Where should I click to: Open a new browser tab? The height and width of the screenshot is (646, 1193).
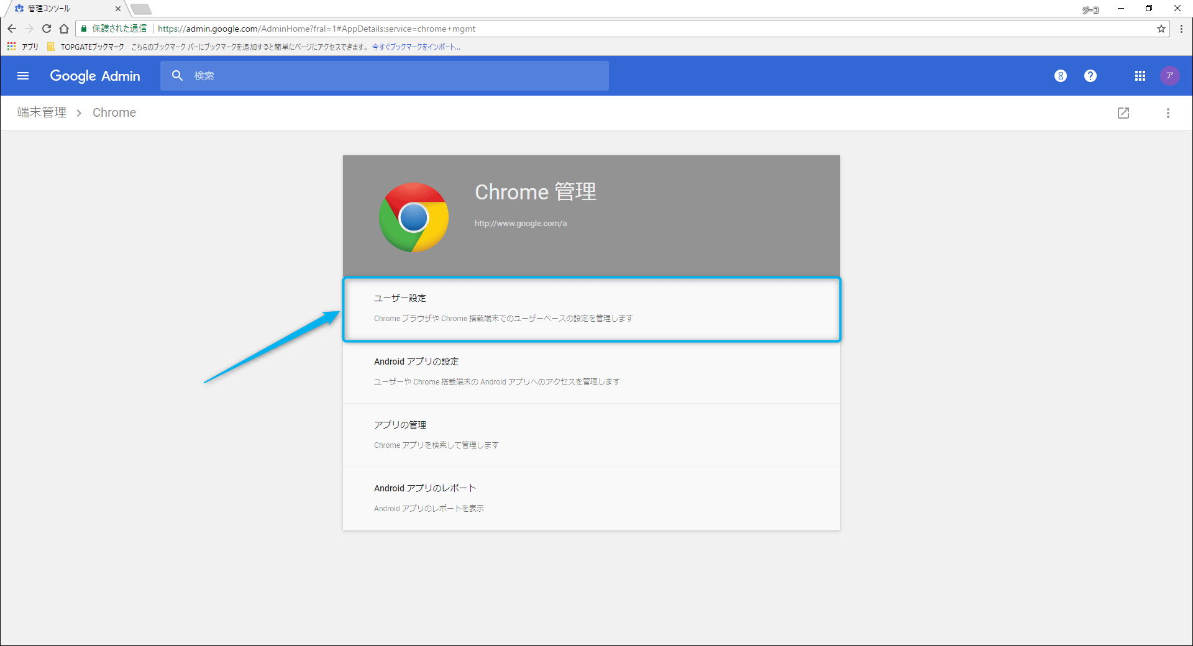click(142, 9)
